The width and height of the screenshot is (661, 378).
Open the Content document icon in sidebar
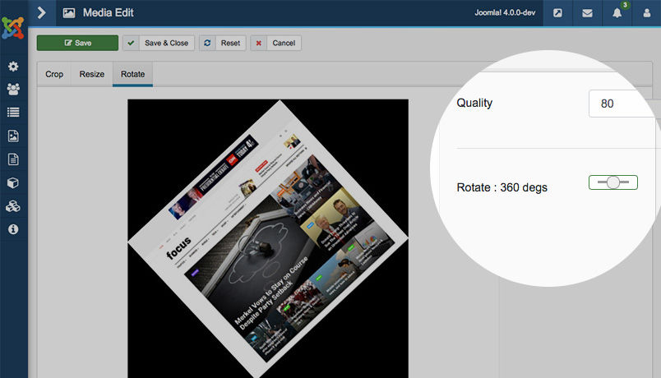(13, 159)
